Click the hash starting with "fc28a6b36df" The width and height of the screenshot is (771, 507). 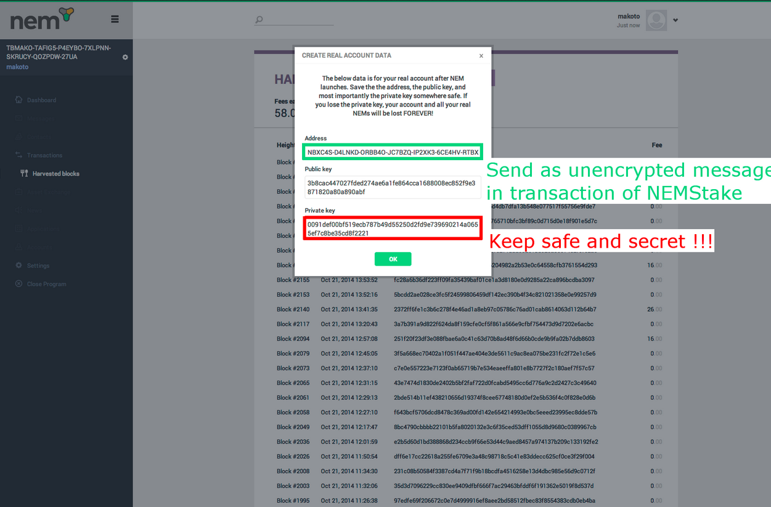(494, 280)
